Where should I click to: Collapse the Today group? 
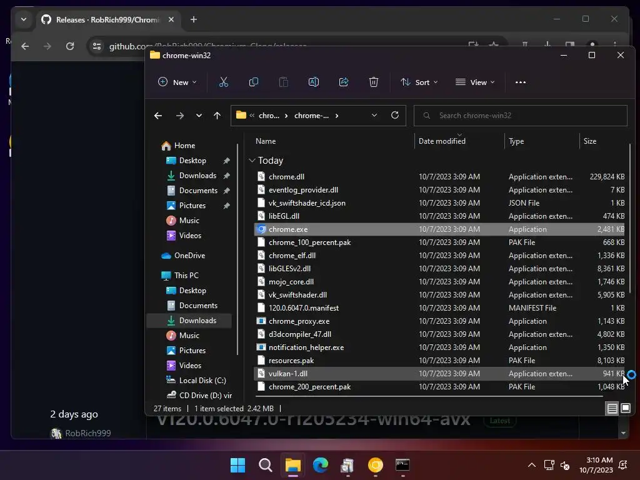click(x=252, y=161)
